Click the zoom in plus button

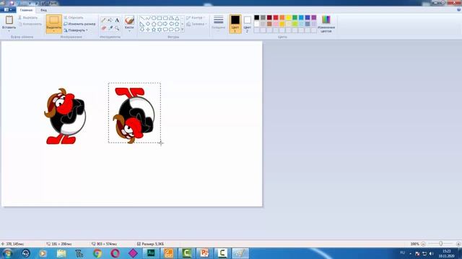pyautogui.click(x=458, y=244)
